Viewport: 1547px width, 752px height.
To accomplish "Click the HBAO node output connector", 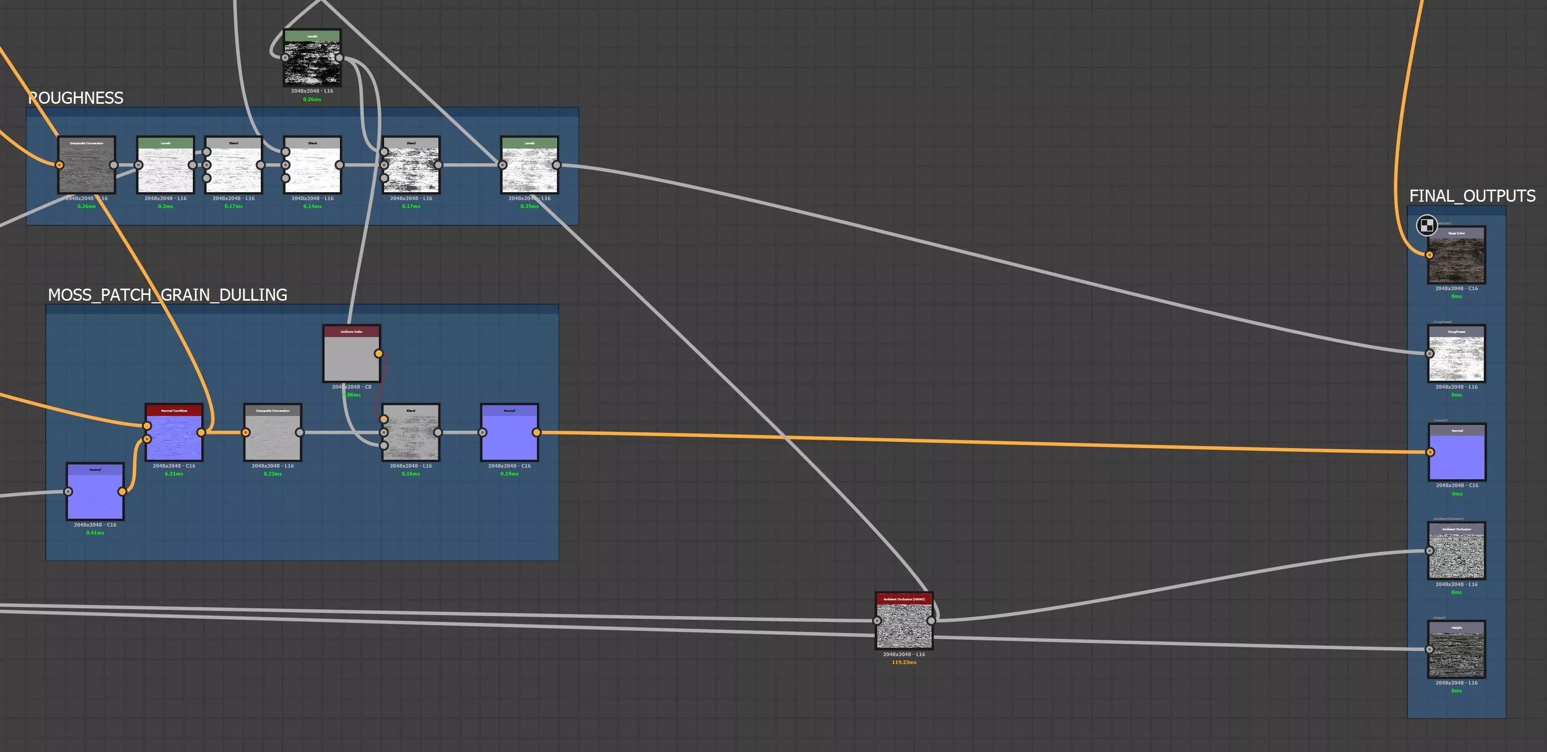I will point(931,620).
